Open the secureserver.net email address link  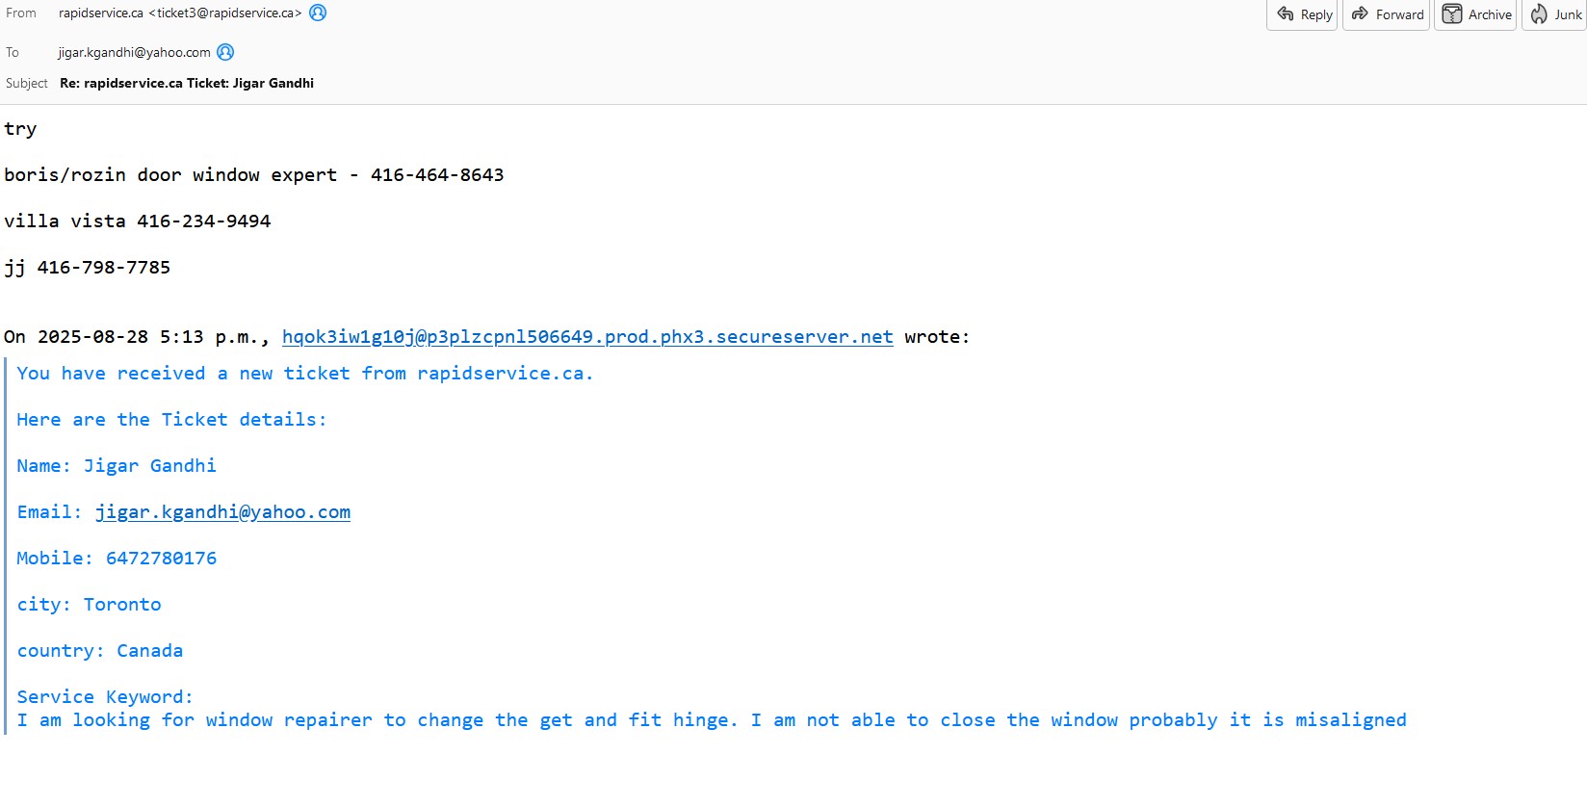point(587,337)
